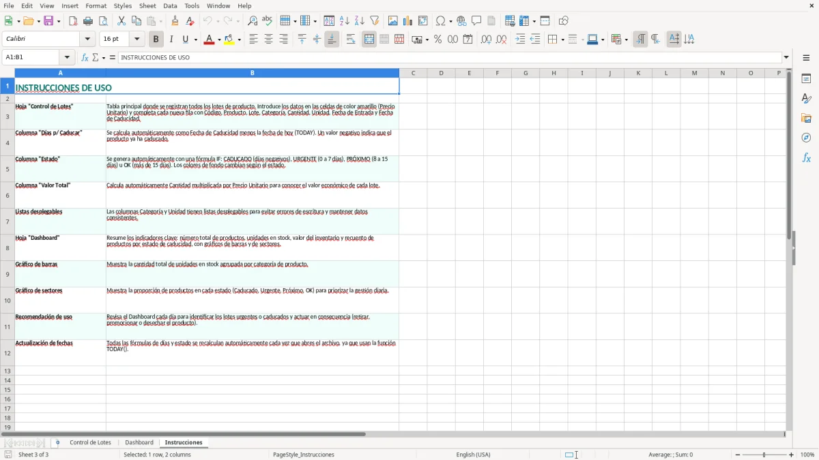Toggle Underline formatting

coord(186,40)
